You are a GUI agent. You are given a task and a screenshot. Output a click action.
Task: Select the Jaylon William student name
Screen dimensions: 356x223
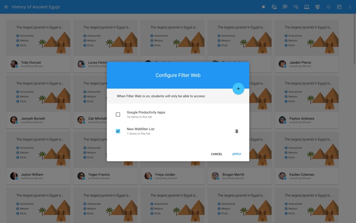click(32, 174)
